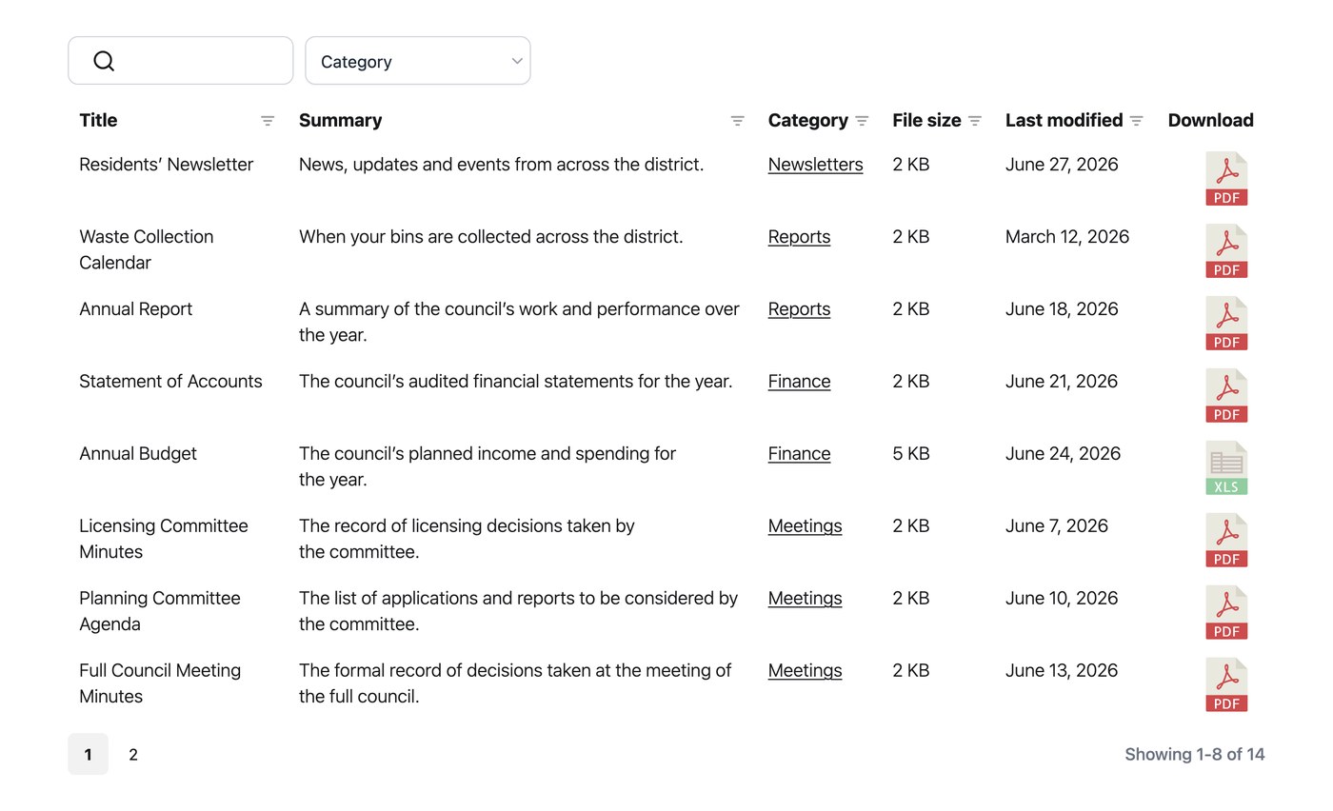The width and height of the screenshot is (1333, 811).
Task: Download the Waste Collection Calendar PDF
Action: 1226,250
